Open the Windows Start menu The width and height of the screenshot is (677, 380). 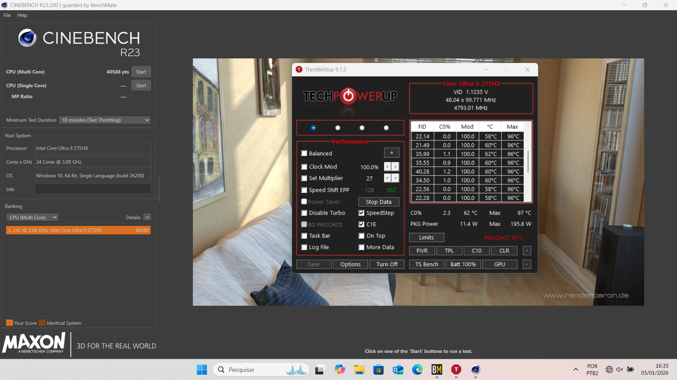[x=202, y=369]
